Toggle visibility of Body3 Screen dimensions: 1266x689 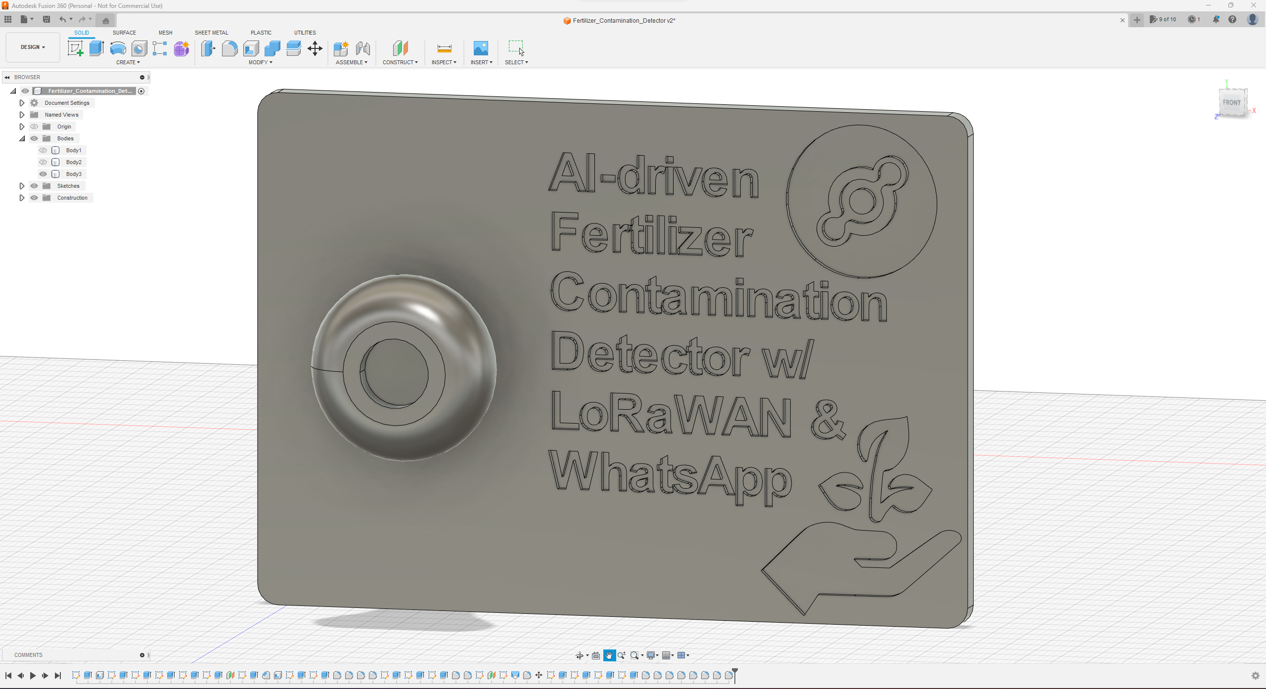pos(43,174)
